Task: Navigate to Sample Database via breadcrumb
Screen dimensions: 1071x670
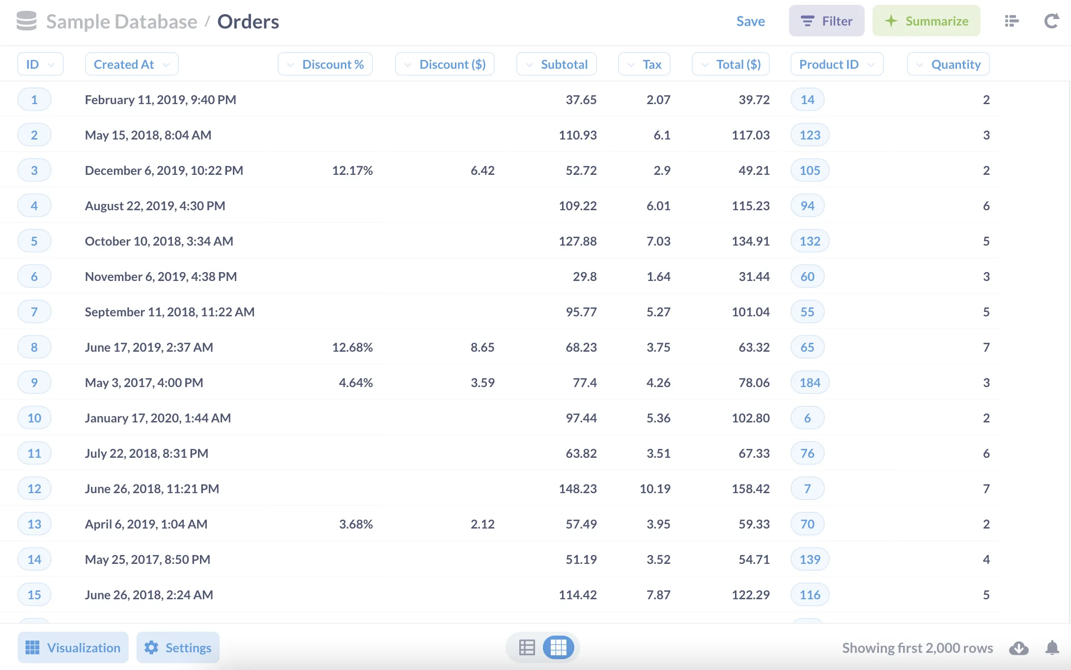Action: click(120, 21)
